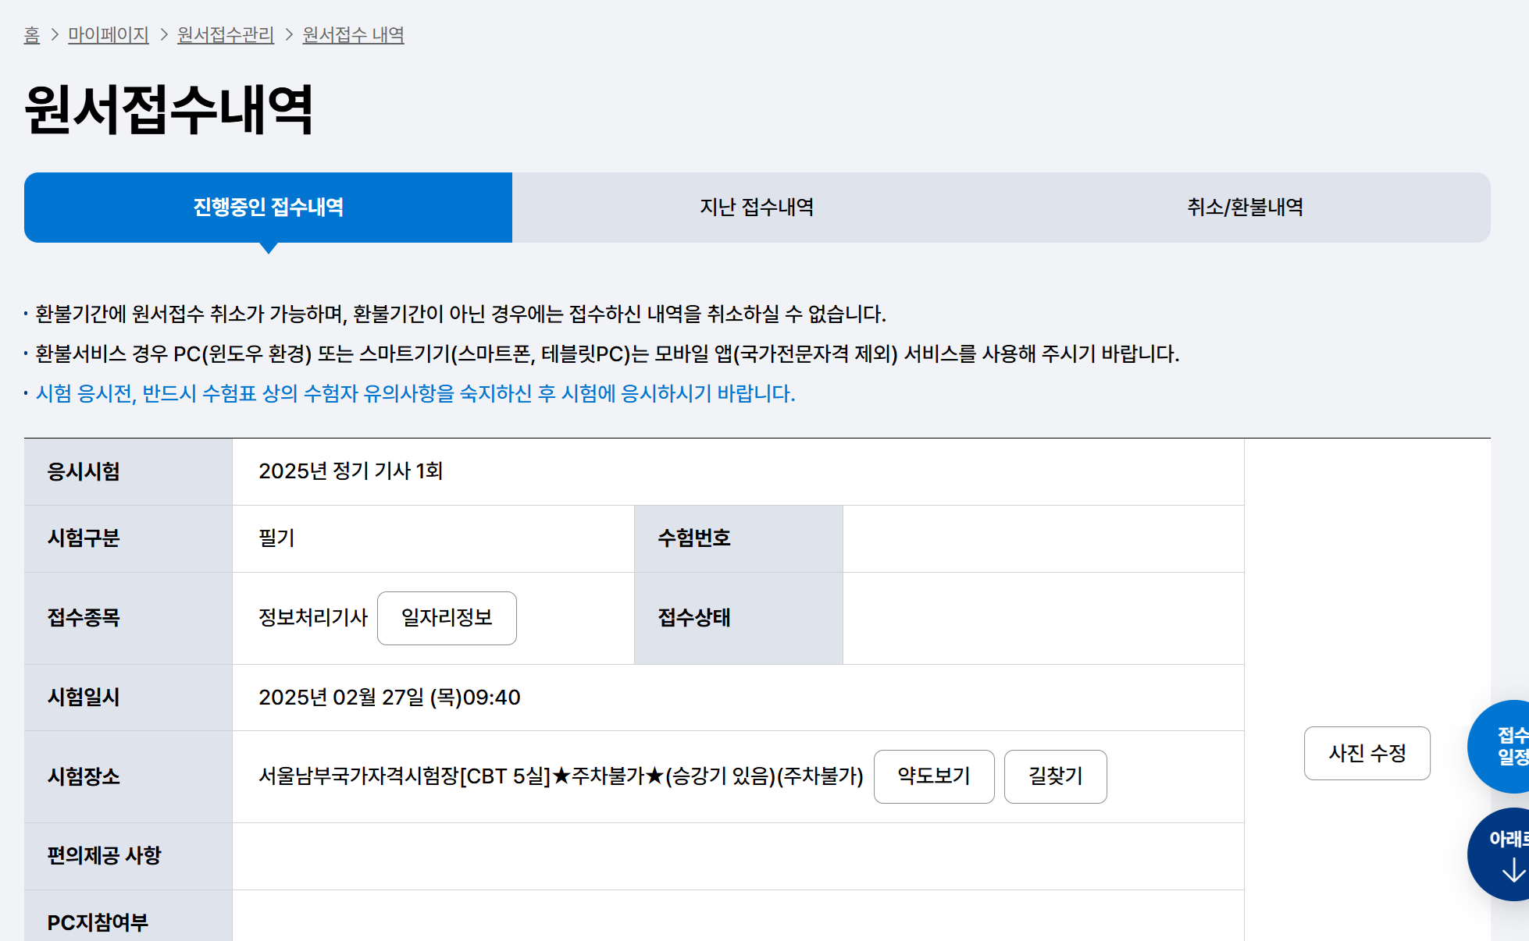Click 원서접수 내역 breadcrumb link

[353, 35]
